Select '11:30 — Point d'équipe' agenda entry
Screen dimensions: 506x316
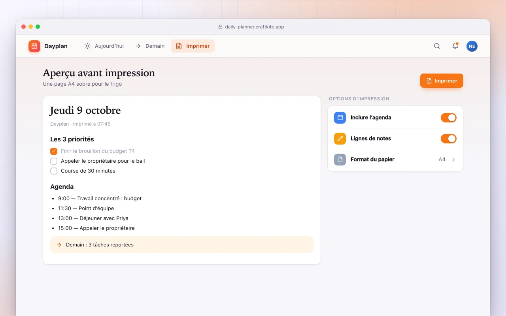[86, 209]
